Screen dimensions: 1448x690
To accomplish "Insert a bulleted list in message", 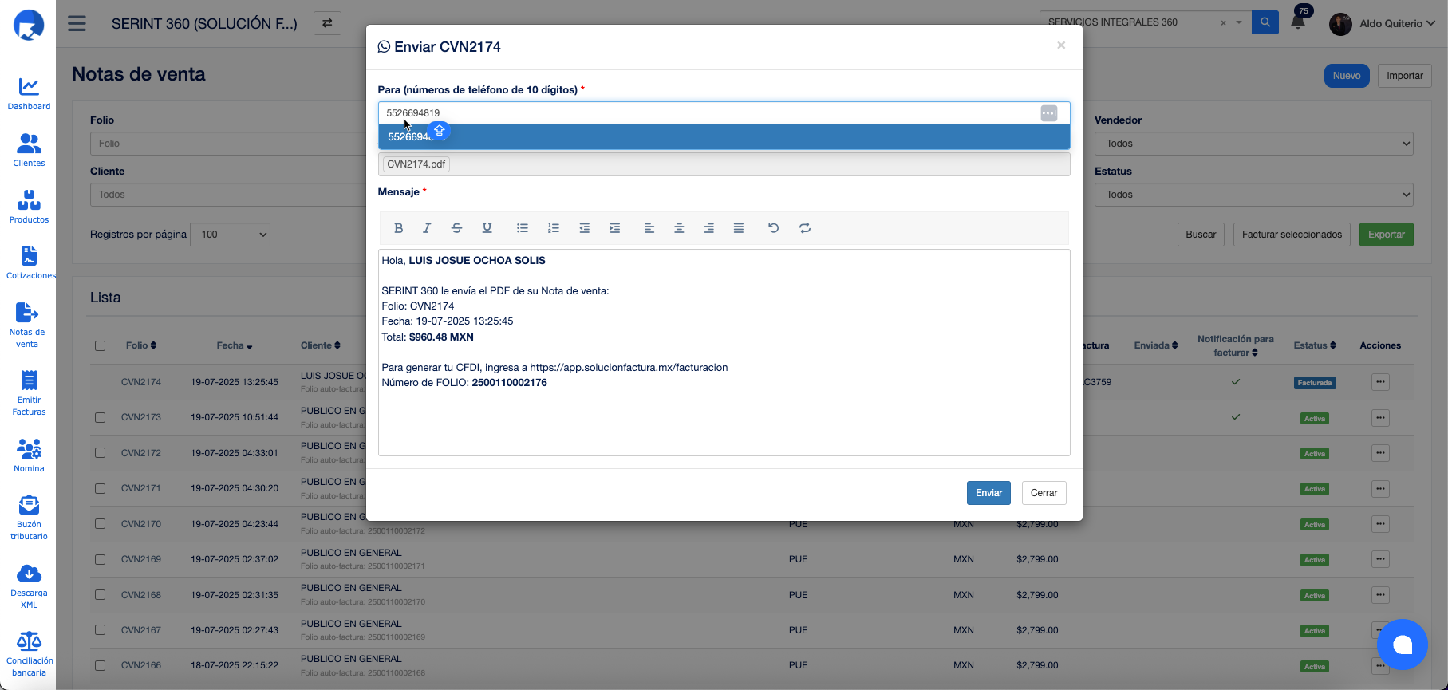I will point(523,228).
